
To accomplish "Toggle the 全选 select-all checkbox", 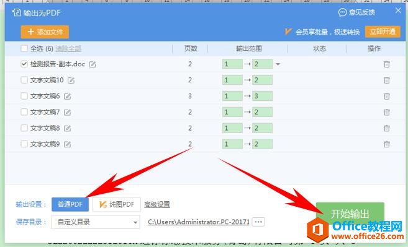I will click(24, 48).
